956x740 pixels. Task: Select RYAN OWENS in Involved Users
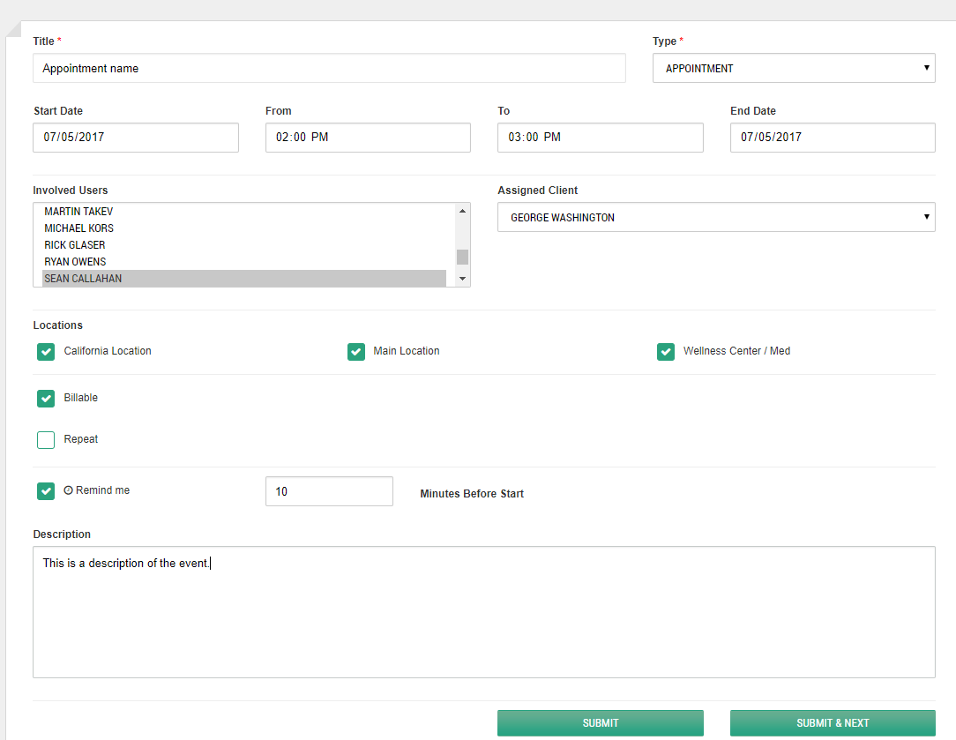[x=244, y=261]
